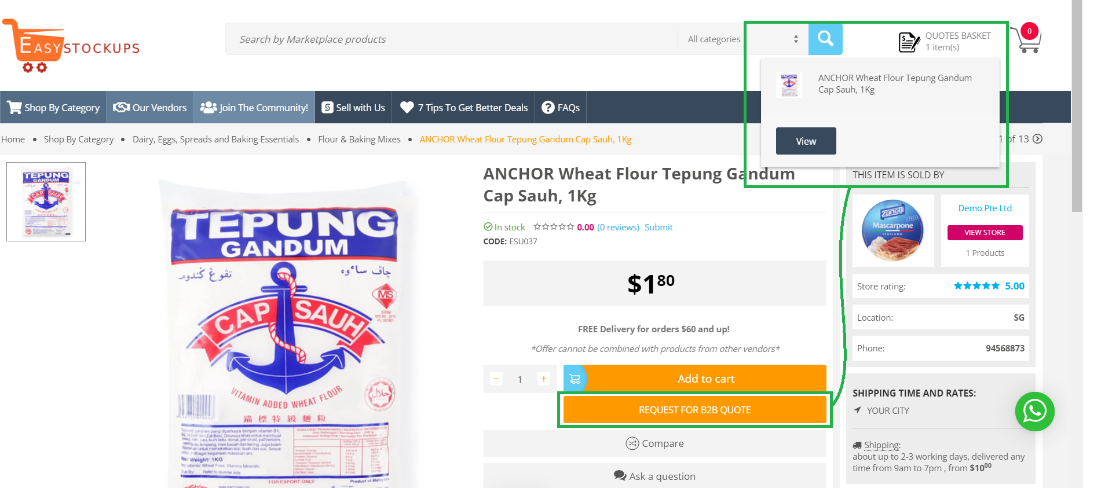The width and height of the screenshot is (1112, 488).
Task: Click the Quotes Basket document icon
Action: pos(909,42)
